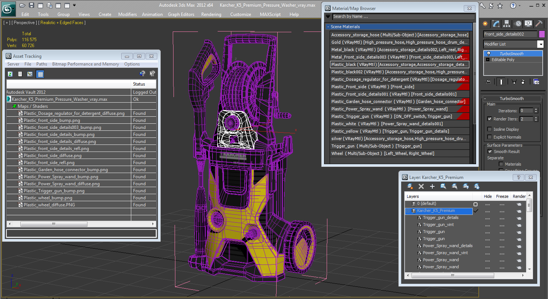This screenshot has width=548, height=299.
Task: Click the Search by Name field
Action: (403, 17)
